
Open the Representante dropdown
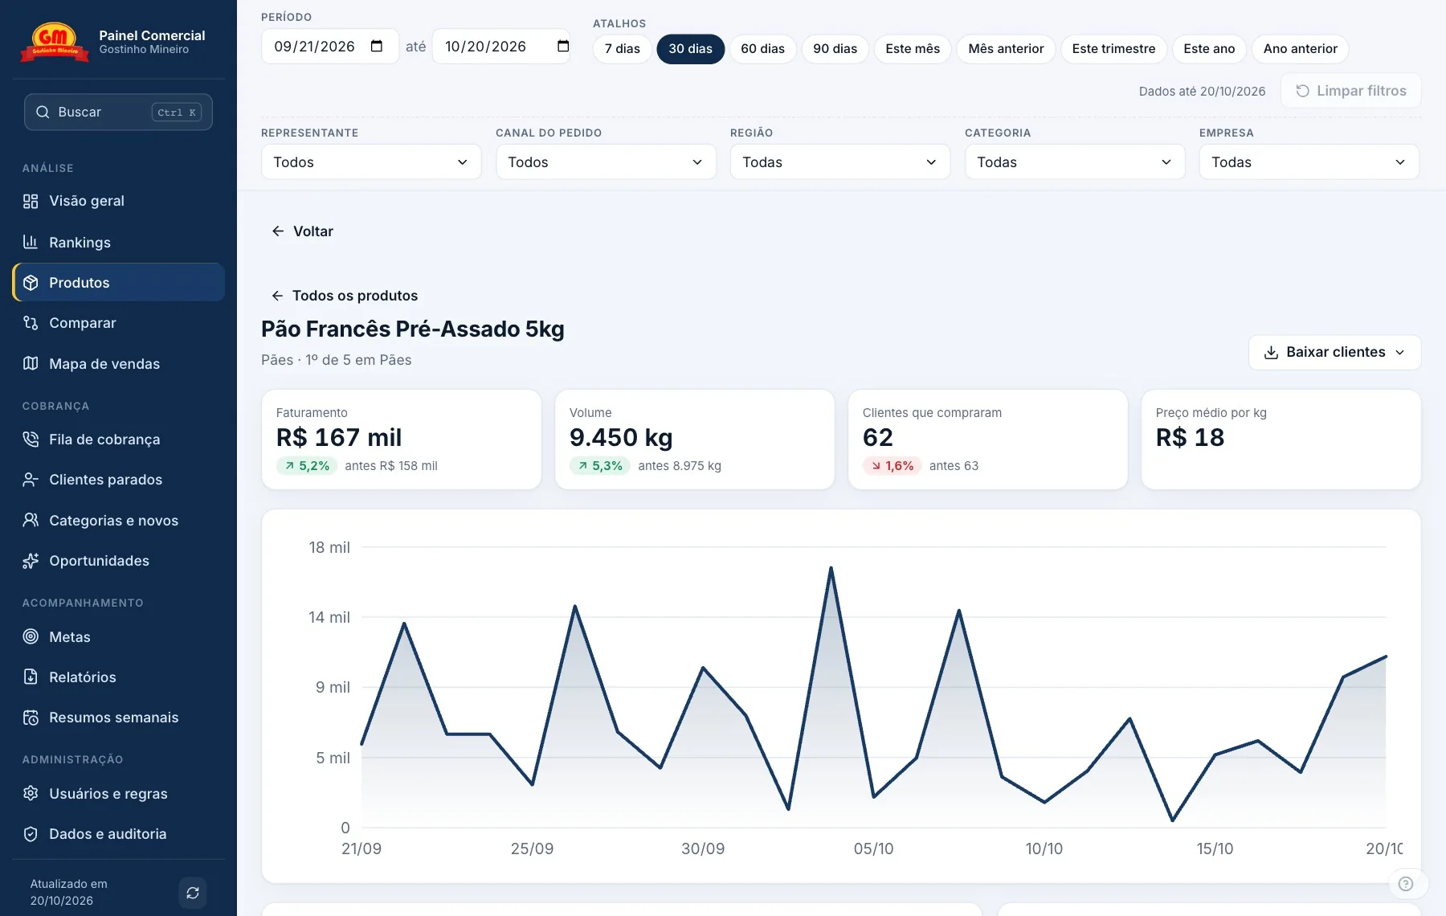371,162
